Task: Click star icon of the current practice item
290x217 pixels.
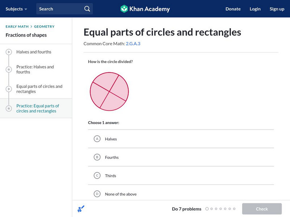Action: tap(9, 109)
